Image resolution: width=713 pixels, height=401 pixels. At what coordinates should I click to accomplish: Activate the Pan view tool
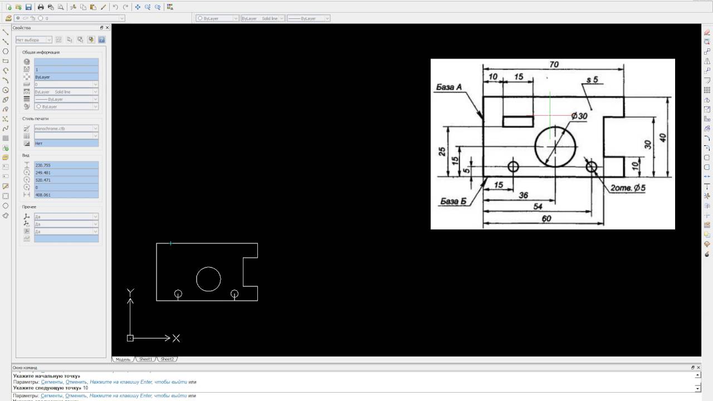coord(138,7)
